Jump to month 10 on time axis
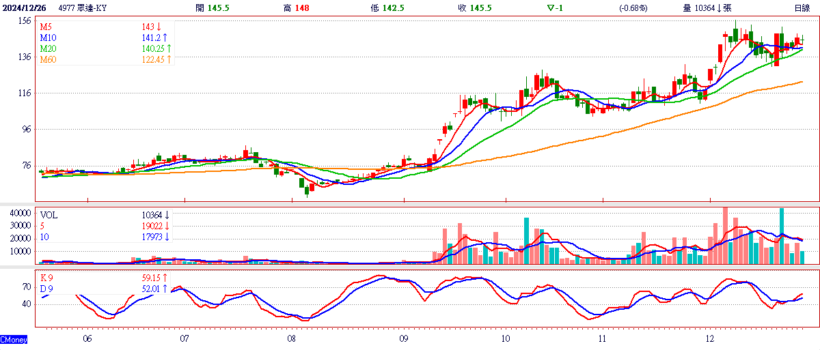This screenshot has width=820, height=350. (x=505, y=338)
